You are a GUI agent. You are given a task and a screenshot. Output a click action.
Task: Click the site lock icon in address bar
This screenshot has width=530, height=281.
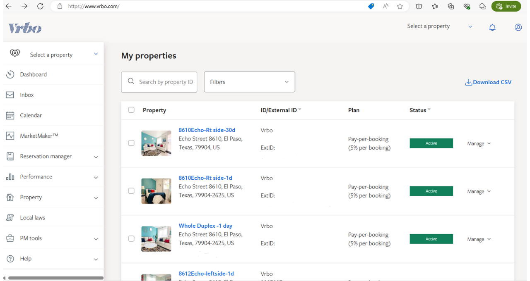point(60,6)
